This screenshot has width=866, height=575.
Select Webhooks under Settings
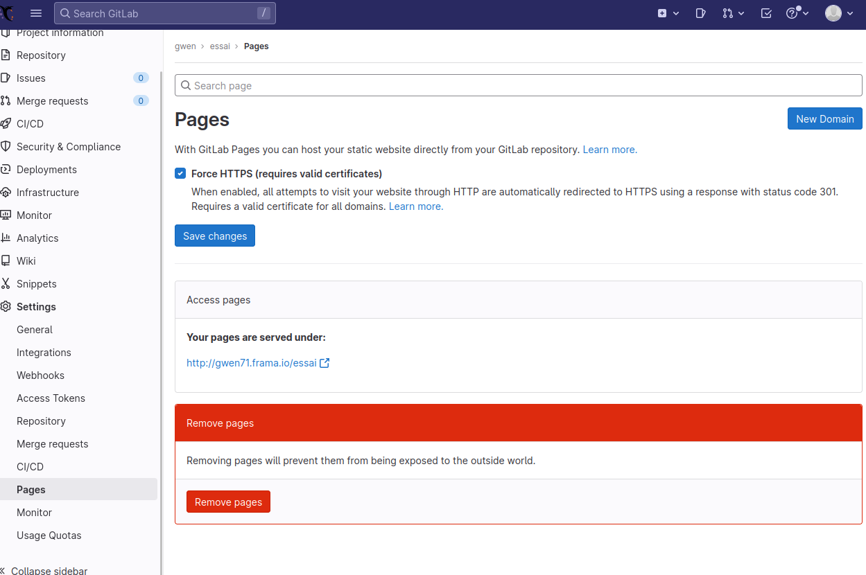click(40, 375)
